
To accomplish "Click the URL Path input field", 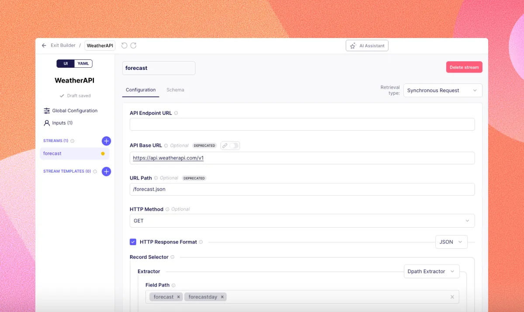I will coord(302,189).
